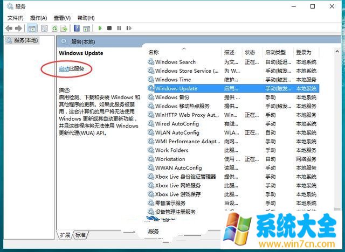The height and width of the screenshot is (252, 345).
Task: Switch to the 标准 tab
Action: pos(80,235)
